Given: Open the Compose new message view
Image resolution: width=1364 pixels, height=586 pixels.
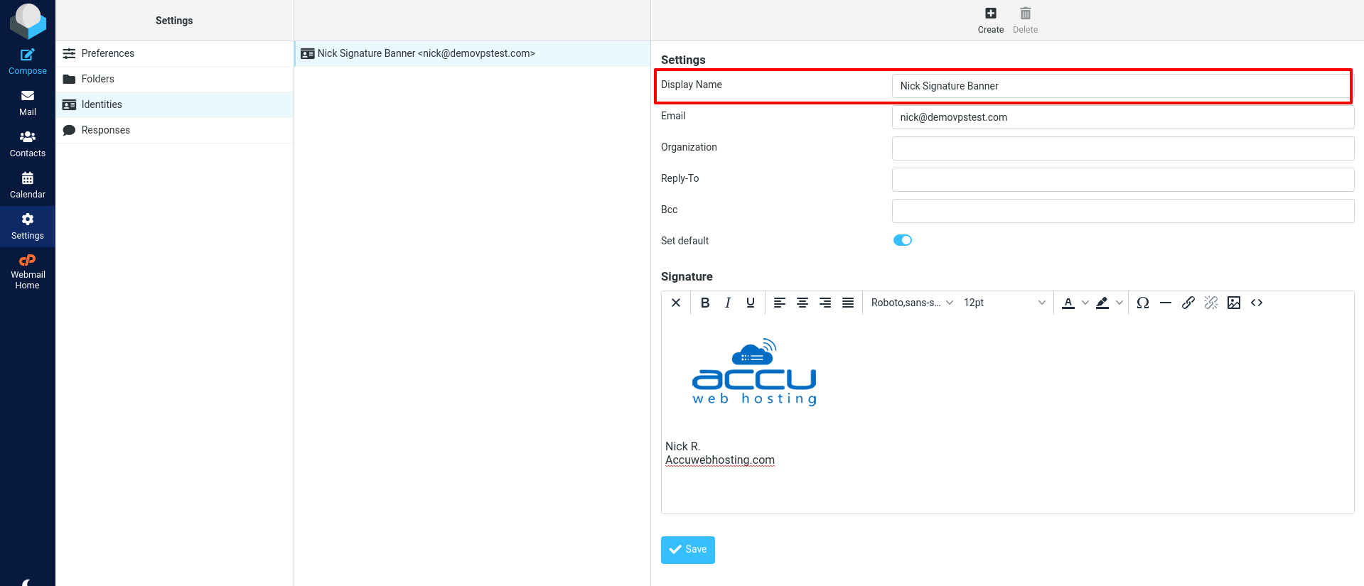Looking at the screenshot, I should pos(28,62).
